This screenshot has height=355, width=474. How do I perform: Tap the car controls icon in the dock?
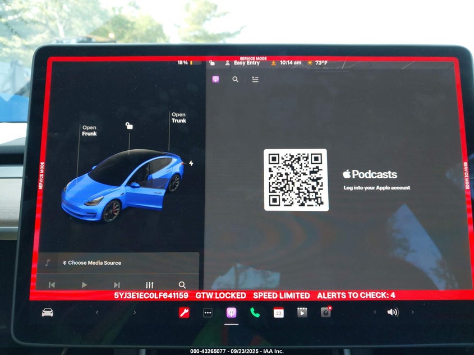(x=48, y=312)
